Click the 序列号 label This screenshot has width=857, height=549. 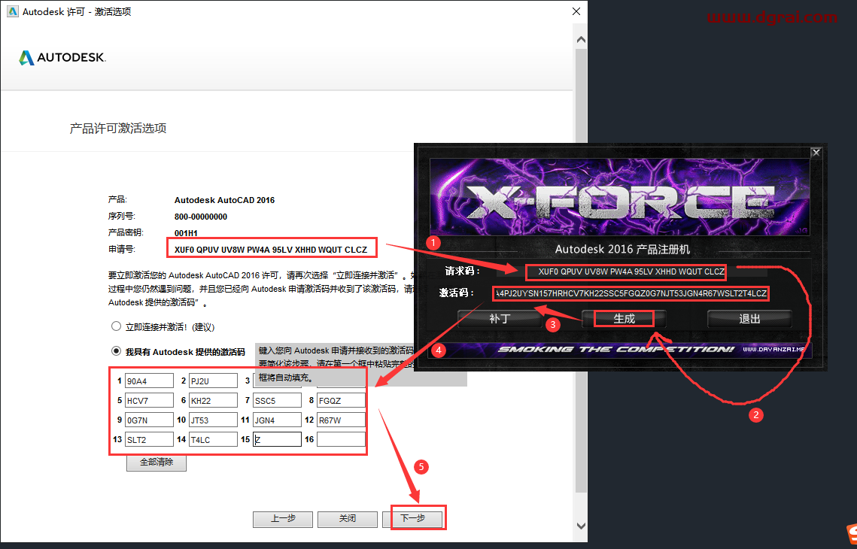[x=122, y=217]
